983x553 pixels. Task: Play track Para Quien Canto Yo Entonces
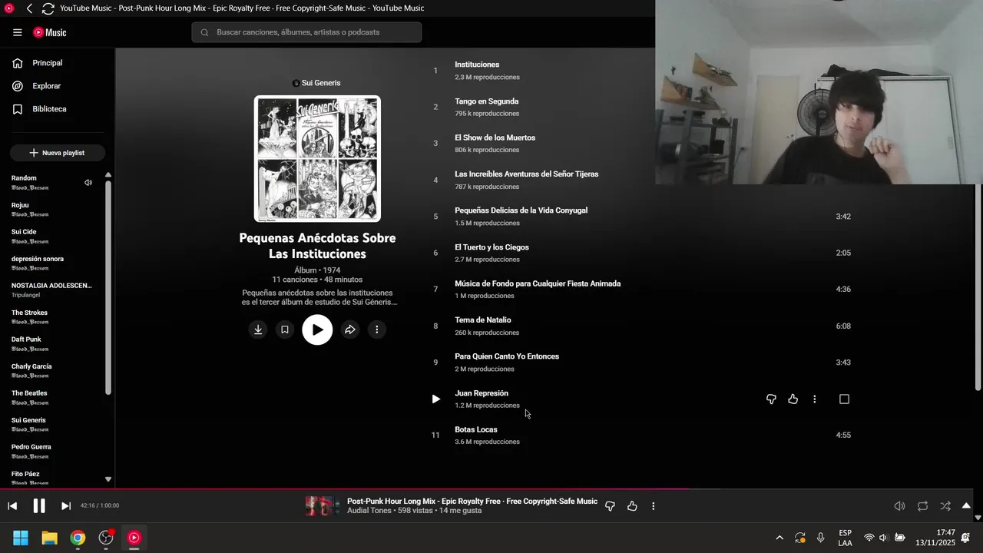[x=507, y=356]
